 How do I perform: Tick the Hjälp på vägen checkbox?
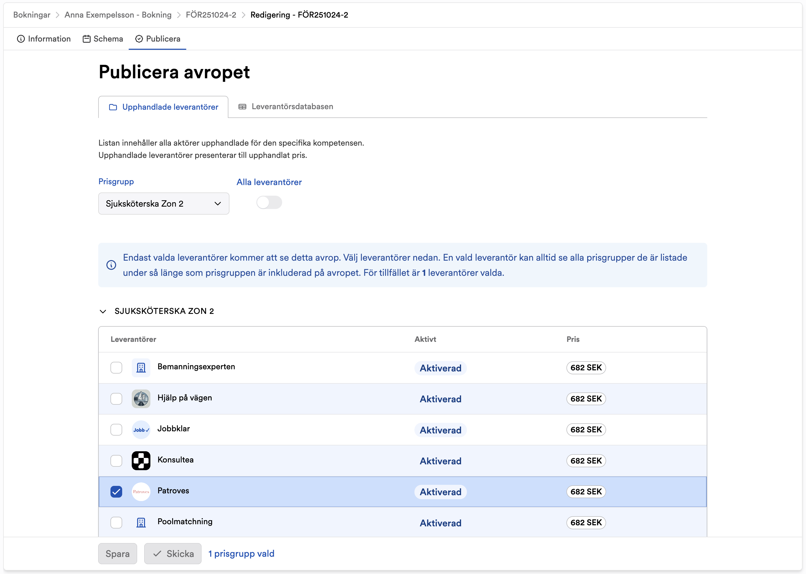click(x=116, y=399)
